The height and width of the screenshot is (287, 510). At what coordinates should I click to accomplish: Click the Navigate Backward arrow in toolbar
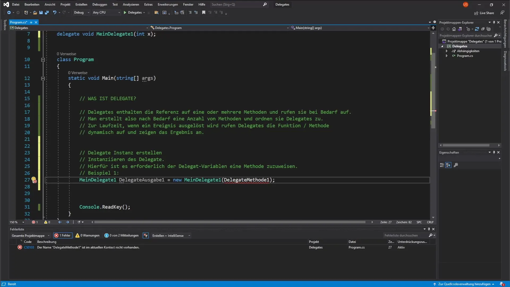[9, 12]
